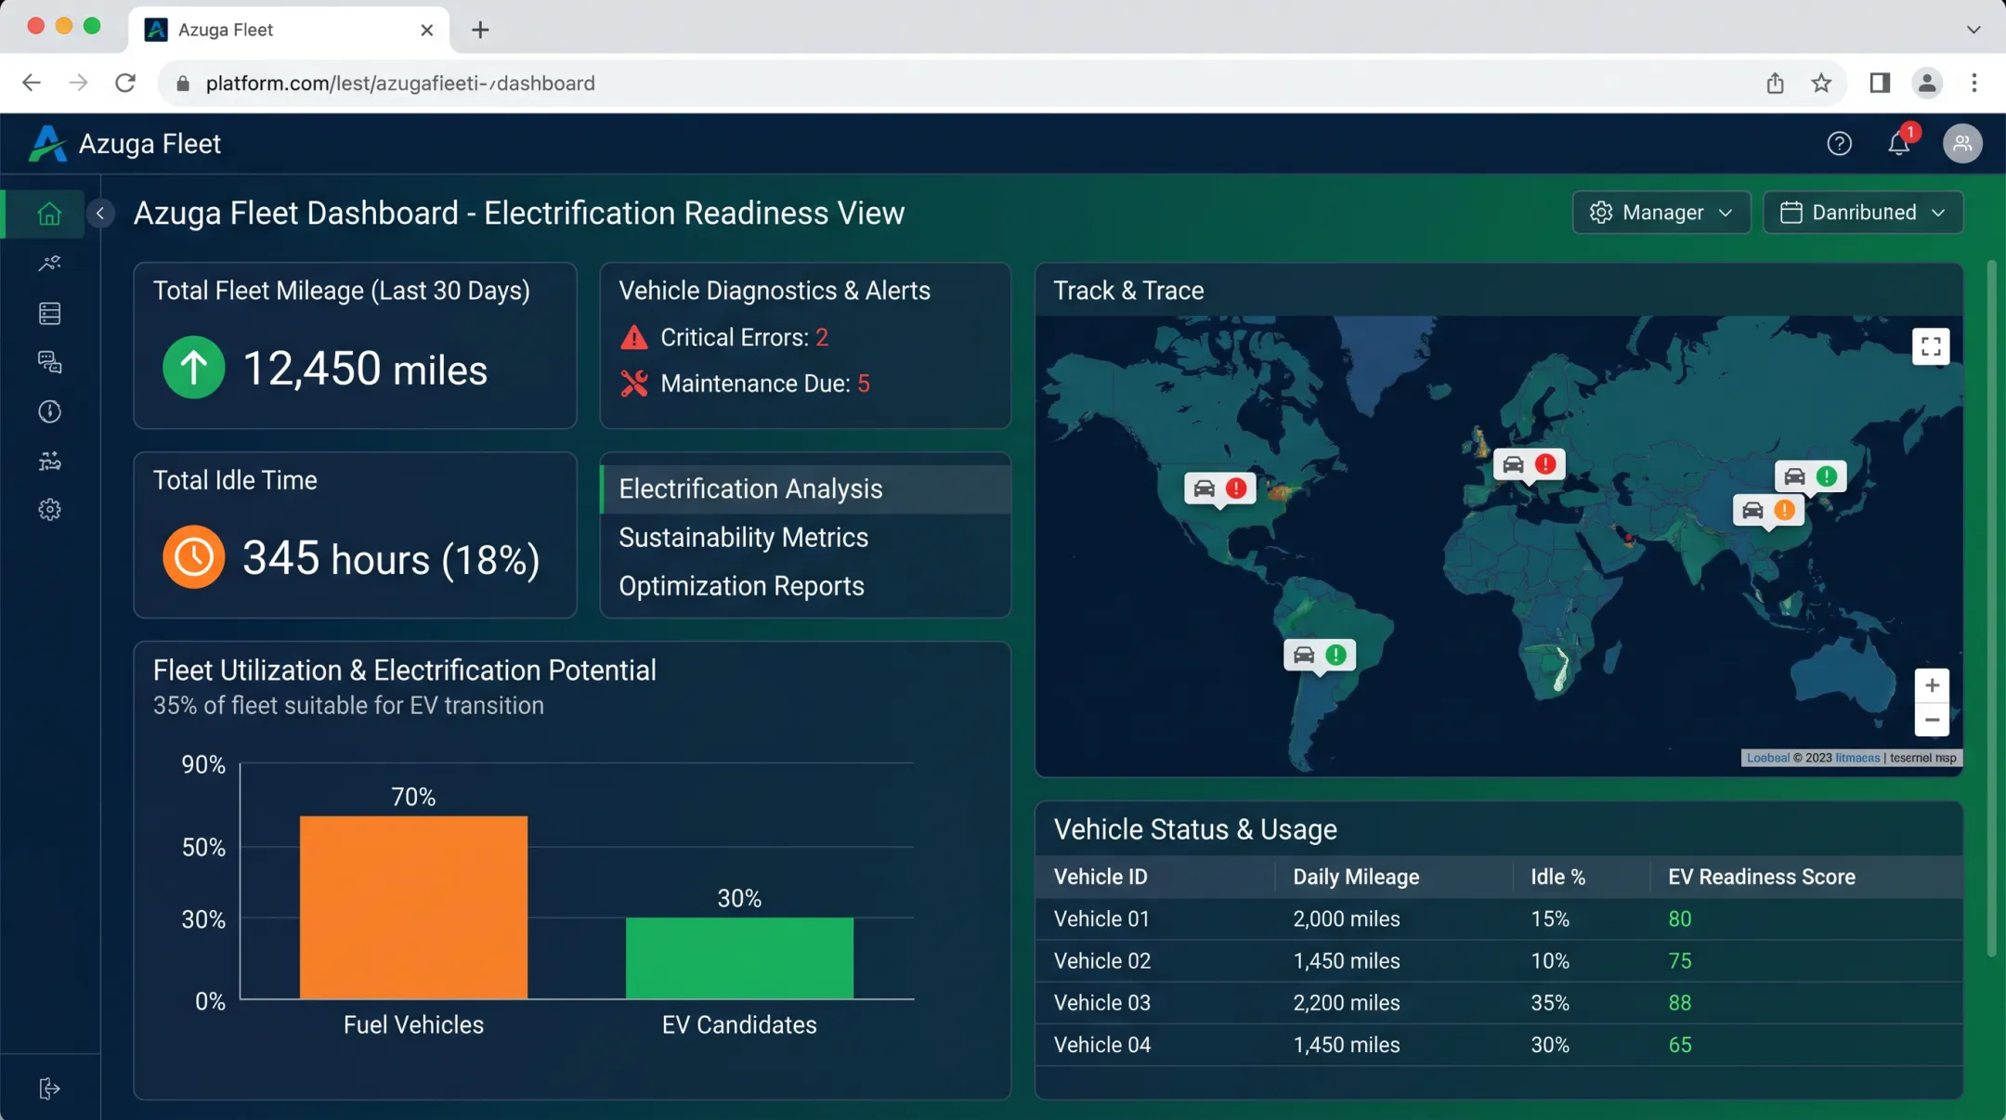Image resolution: width=2006 pixels, height=1120 pixels.
Task: Open the drivers analytics sidebar icon
Action: point(49,264)
